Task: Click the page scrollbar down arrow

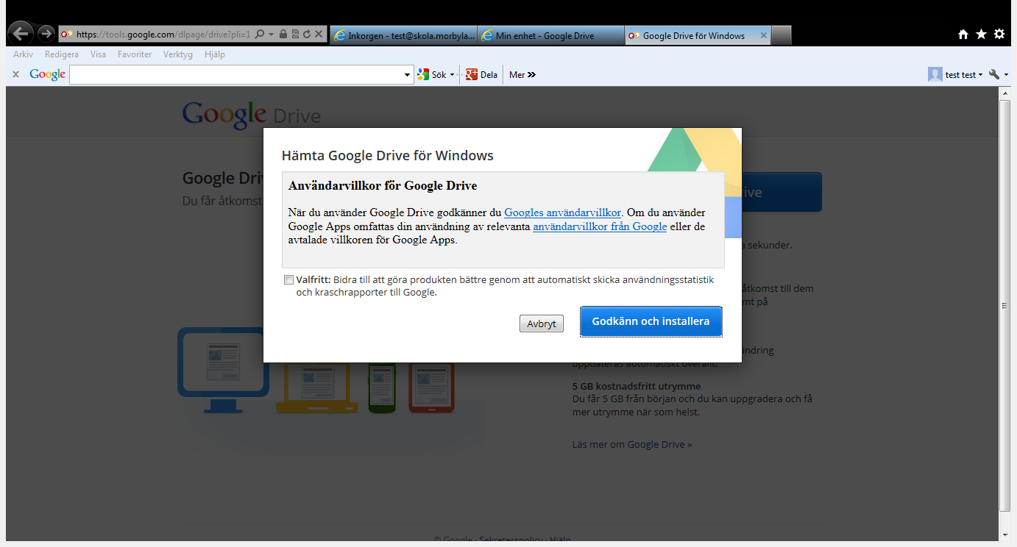Action: (1004, 535)
